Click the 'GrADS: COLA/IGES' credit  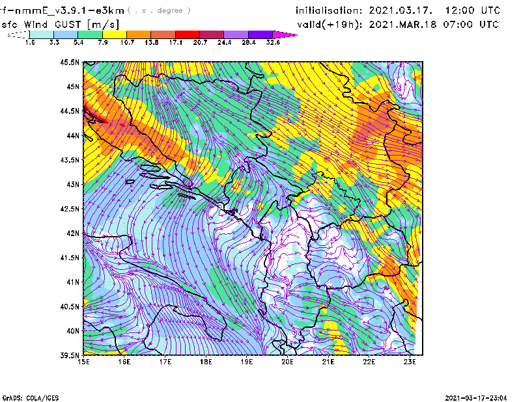click(x=31, y=398)
